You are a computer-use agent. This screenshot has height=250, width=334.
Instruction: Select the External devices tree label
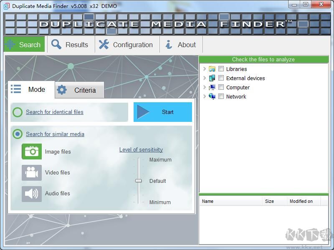pos(245,78)
